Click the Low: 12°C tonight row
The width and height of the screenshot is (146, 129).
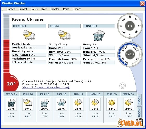tap(99, 48)
